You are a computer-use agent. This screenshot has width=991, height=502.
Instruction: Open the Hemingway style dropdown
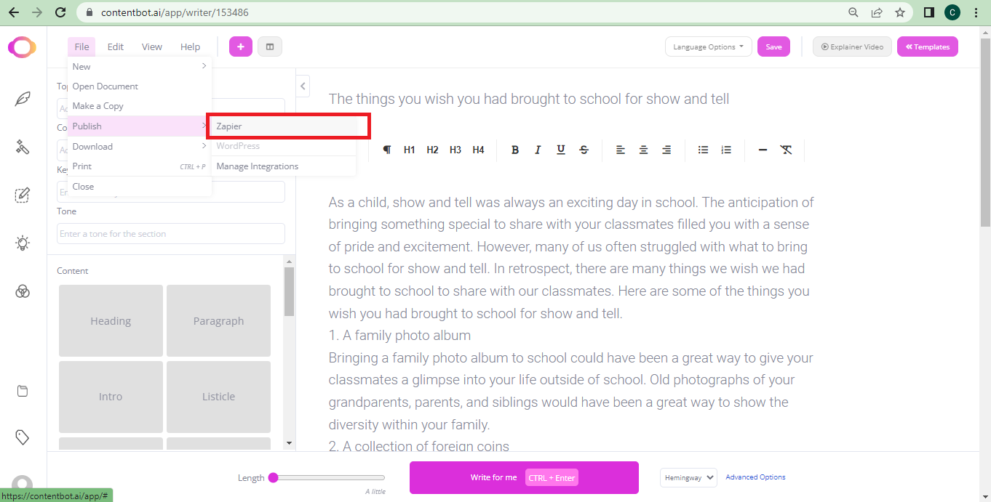[687, 477]
